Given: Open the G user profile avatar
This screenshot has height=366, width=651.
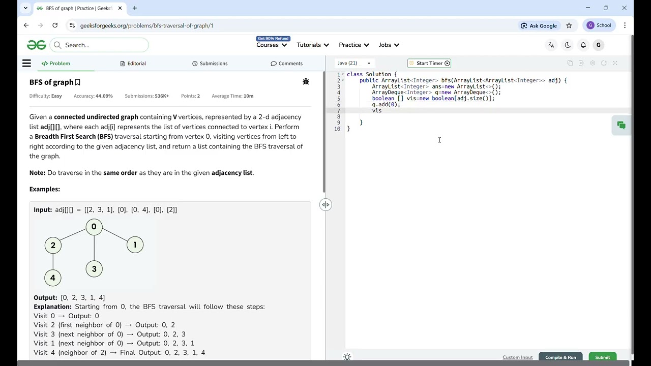Looking at the screenshot, I should tap(599, 45).
